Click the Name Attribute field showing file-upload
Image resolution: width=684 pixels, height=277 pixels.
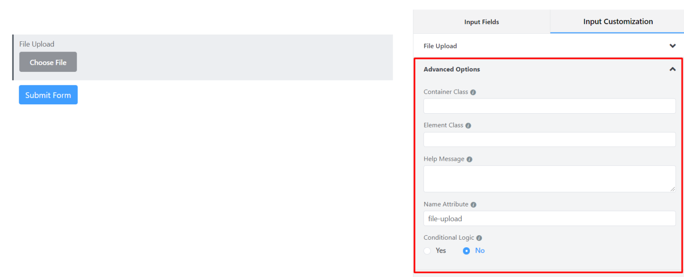pos(550,218)
